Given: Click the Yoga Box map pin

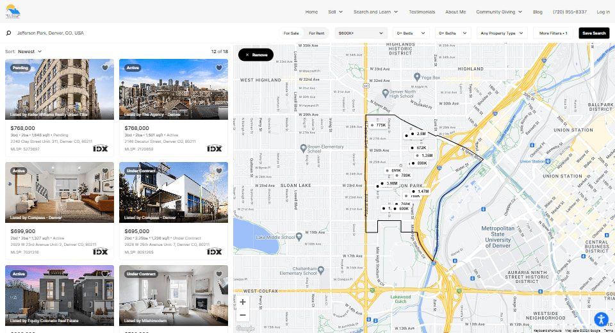Looking at the screenshot, I should coord(417,77).
